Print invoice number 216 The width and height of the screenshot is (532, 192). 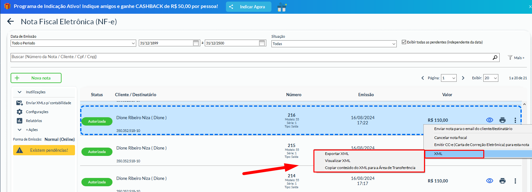(x=502, y=120)
